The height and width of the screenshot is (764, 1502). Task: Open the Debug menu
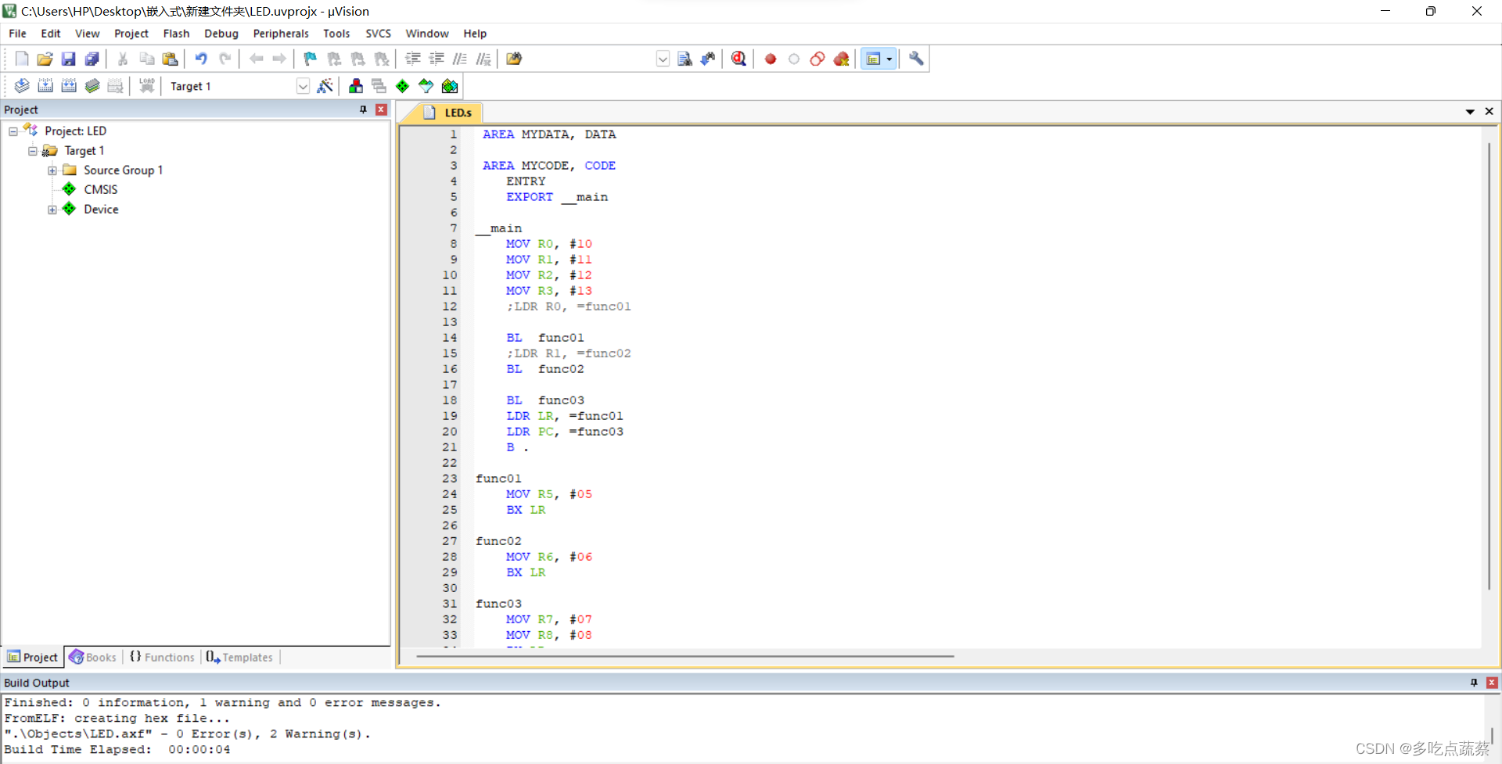pyautogui.click(x=221, y=34)
